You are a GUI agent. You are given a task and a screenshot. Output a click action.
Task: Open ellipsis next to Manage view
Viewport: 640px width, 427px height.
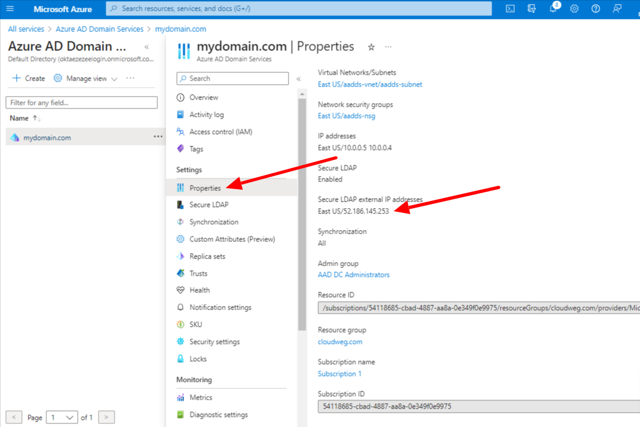tap(130, 78)
